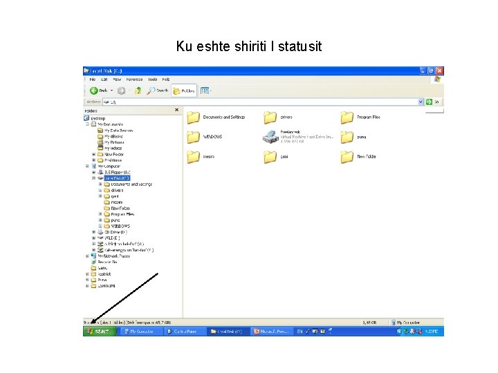Click the taskbar clock
498x373 pixels.
pyautogui.click(x=432, y=332)
